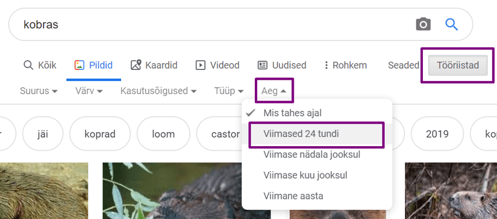This screenshot has height=219, width=497.
Task: Select the Pildid images tab
Action: [x=93, y=65]
